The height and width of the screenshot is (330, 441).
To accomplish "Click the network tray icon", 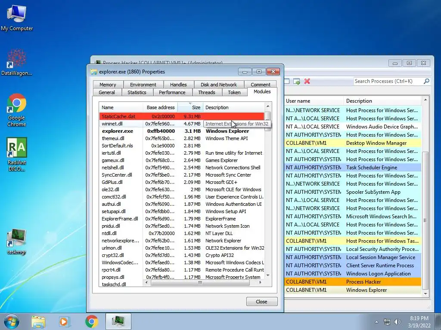I will 387,322.
